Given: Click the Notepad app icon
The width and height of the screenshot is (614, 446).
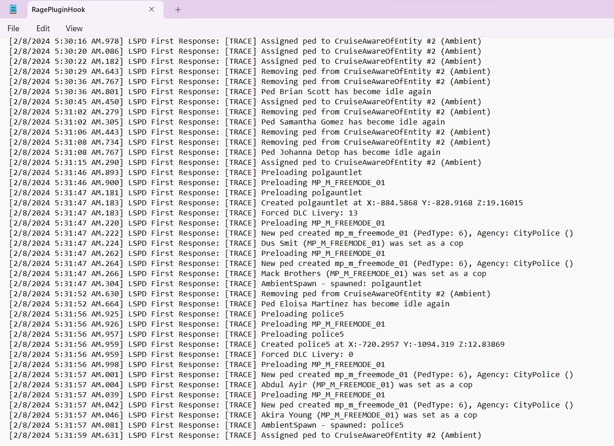Looking at the screenshot, I should pos(13,9).
